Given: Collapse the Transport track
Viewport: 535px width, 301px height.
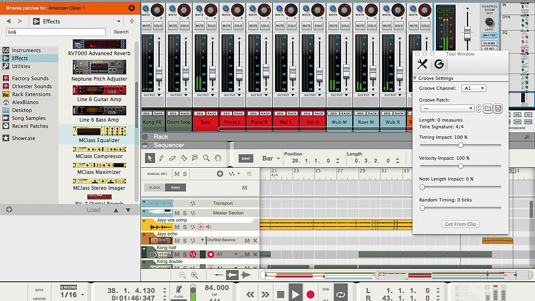Looking at the screenshot, I should click(144, 203).
